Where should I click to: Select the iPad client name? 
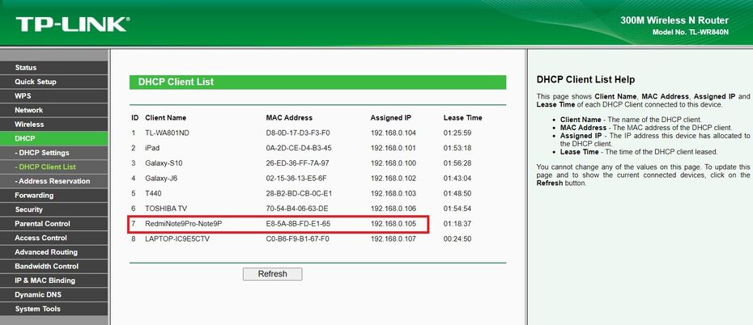[x=152, y=148]
